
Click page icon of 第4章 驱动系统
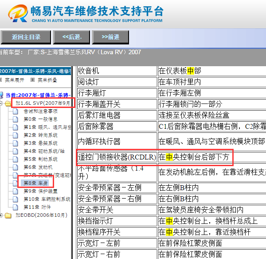[16, 151]
